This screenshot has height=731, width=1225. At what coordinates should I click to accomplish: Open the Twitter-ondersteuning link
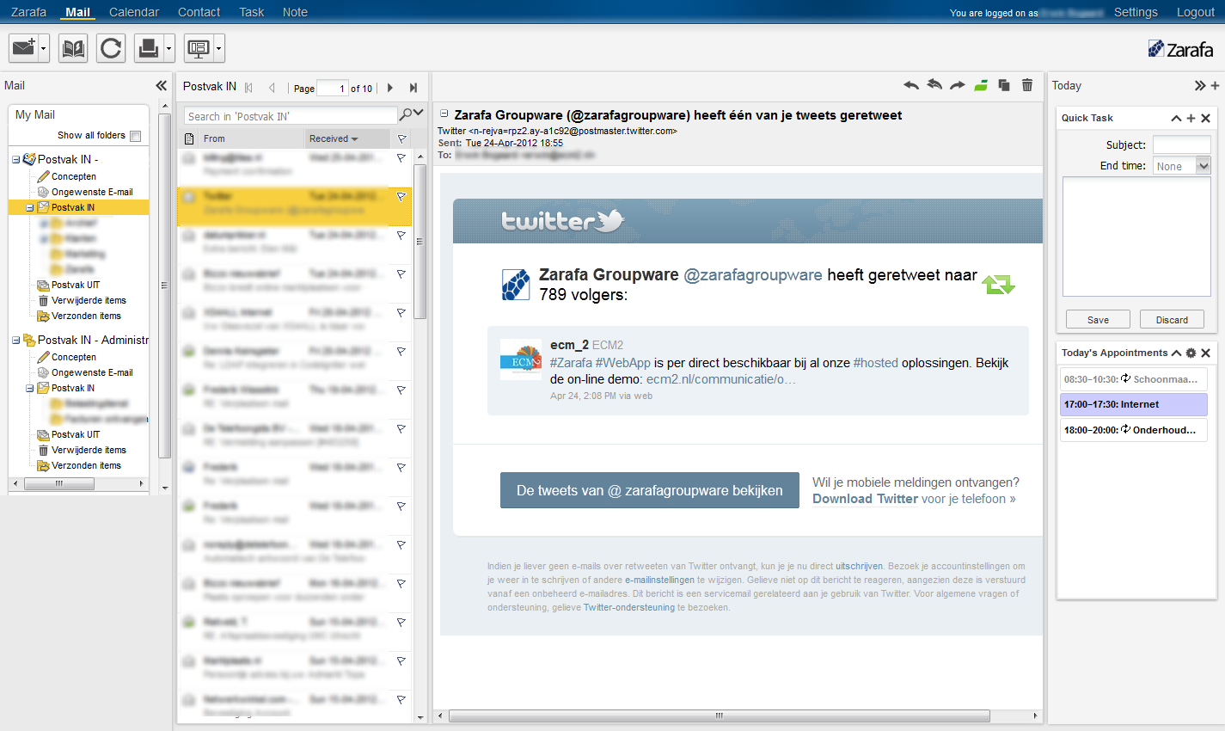(629, 607)
